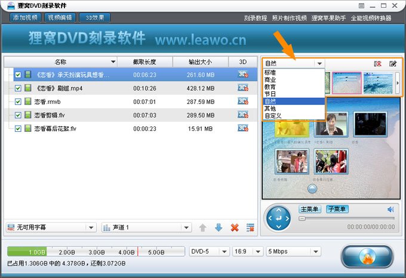Viewport: 406px width, 278px height.
Task: Click the preview playback slider handle
Action: (x=302, y=218)
